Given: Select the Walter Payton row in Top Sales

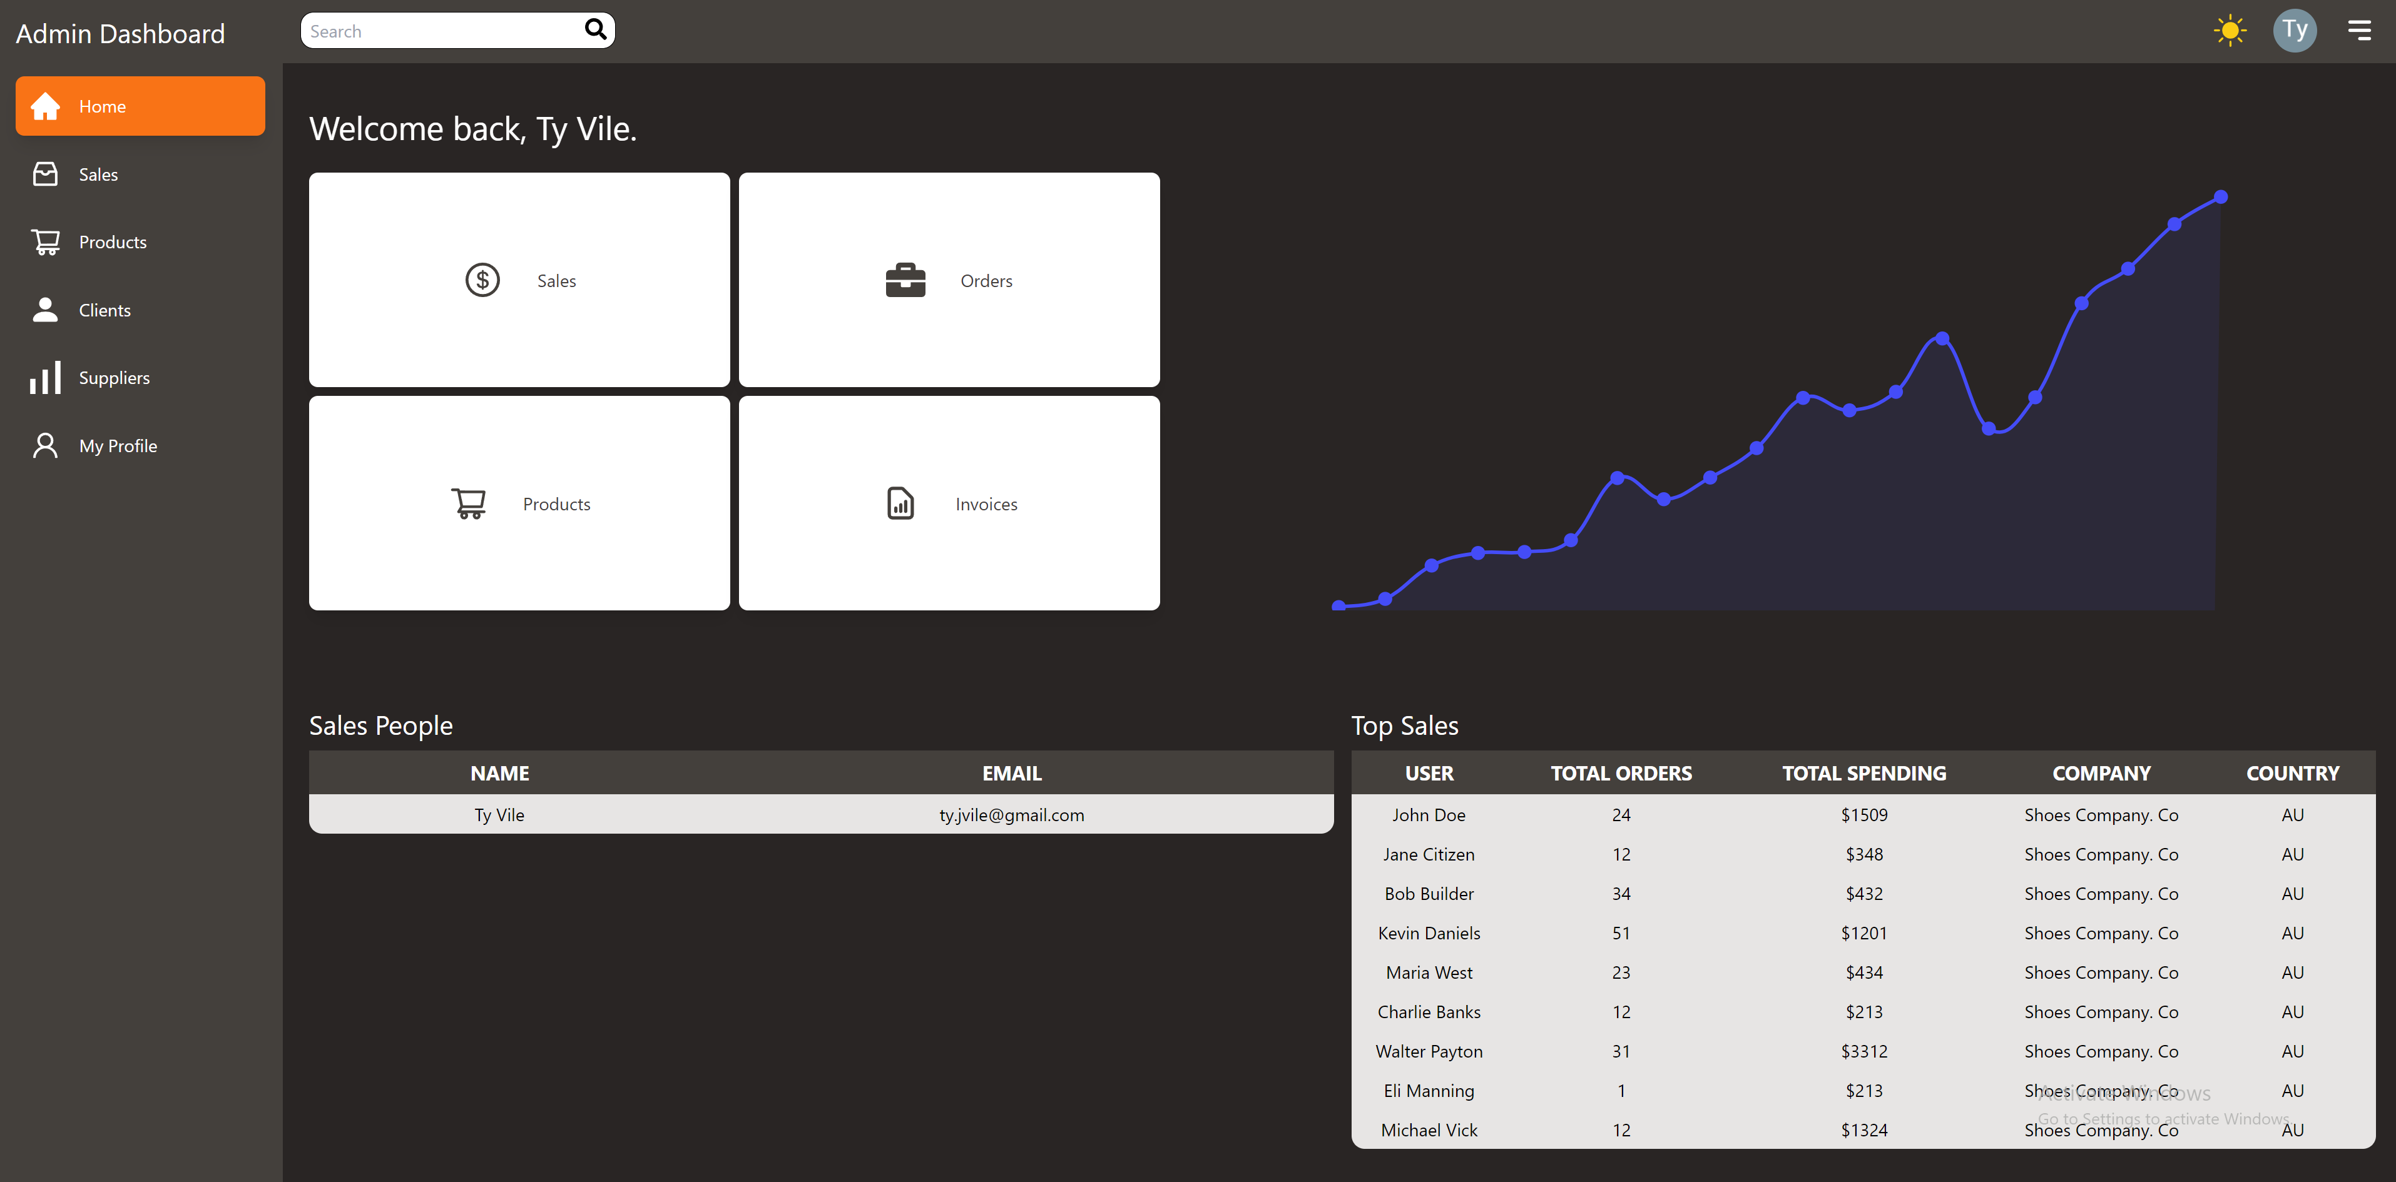Looking at the screenshot, I should tap(1429, 1051).
